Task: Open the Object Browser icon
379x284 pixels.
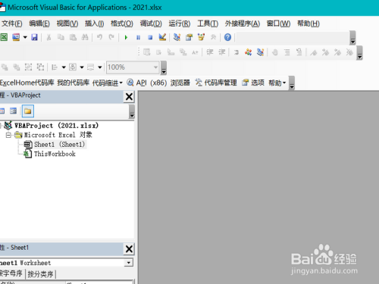Action: (201, 37)
